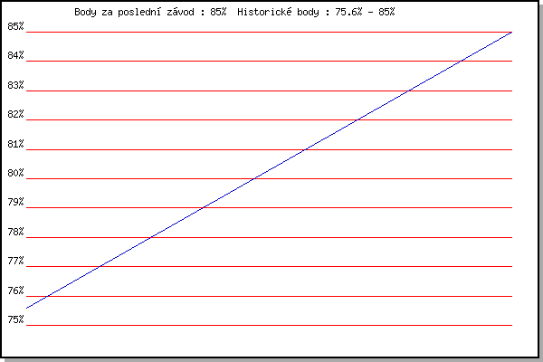This screenshot has width=543, height=362.
Task: Click where the blue line crosses the red 78% gridline
Action: pos(151,237)
